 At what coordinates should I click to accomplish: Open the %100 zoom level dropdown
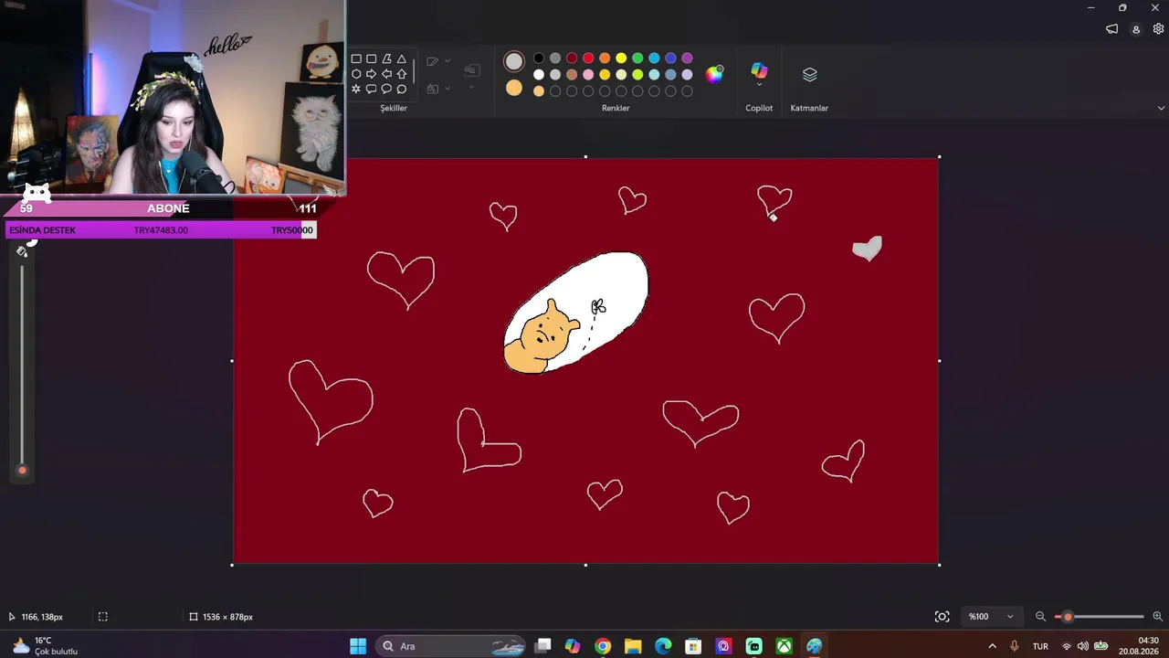click(x=991, y=617)
